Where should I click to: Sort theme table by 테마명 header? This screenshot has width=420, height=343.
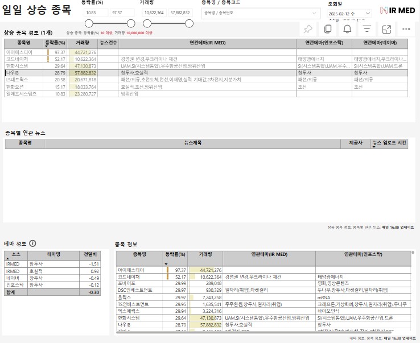click(x=53, y=255)
